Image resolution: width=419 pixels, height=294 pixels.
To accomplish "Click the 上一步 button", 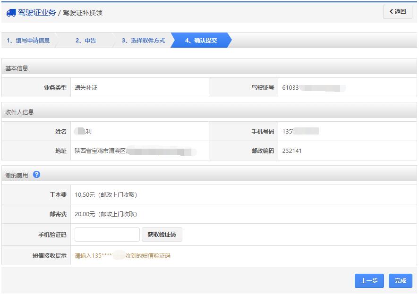I will 369,280.
